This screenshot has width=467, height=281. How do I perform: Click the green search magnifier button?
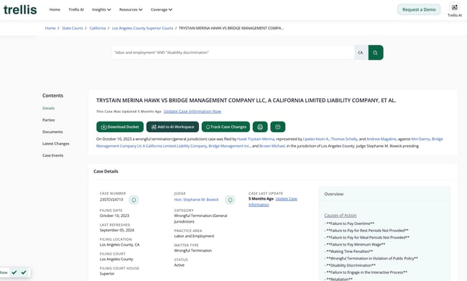coord(376,52)
